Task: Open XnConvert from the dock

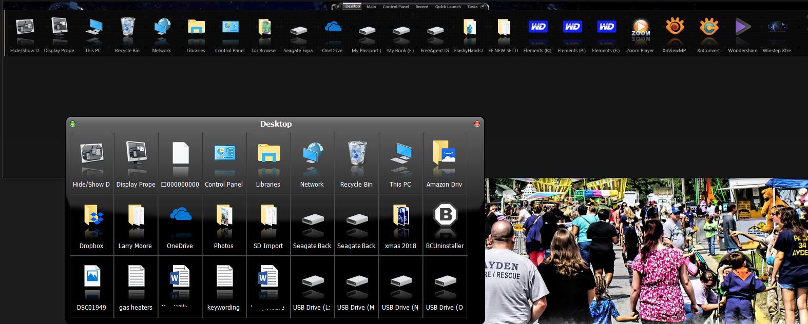Action: click(x=708, y=29)
